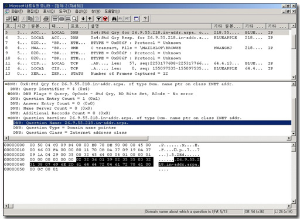
Task: Click hex pane horizontal scroll right arrow
Action: click(289, 206)
